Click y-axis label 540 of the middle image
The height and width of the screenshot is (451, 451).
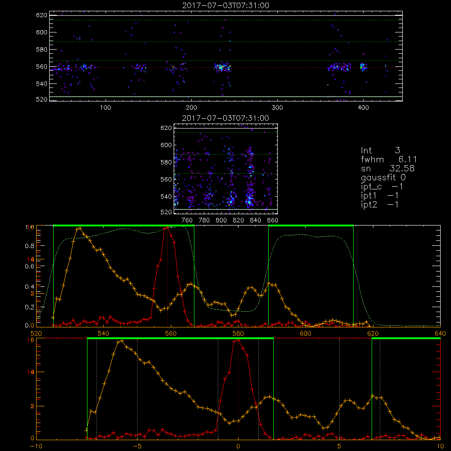pyautogui.click(x=166, y=197)
